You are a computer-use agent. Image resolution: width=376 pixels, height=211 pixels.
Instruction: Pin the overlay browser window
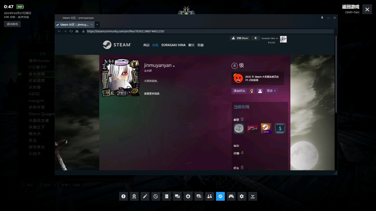322,18
